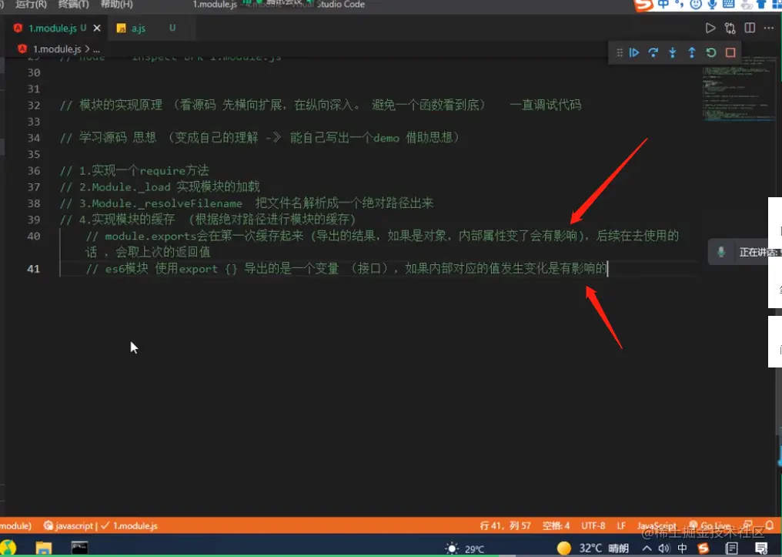782x557 pixels.
Task: Change end of line sequence LF
Action: coord(621,525)
